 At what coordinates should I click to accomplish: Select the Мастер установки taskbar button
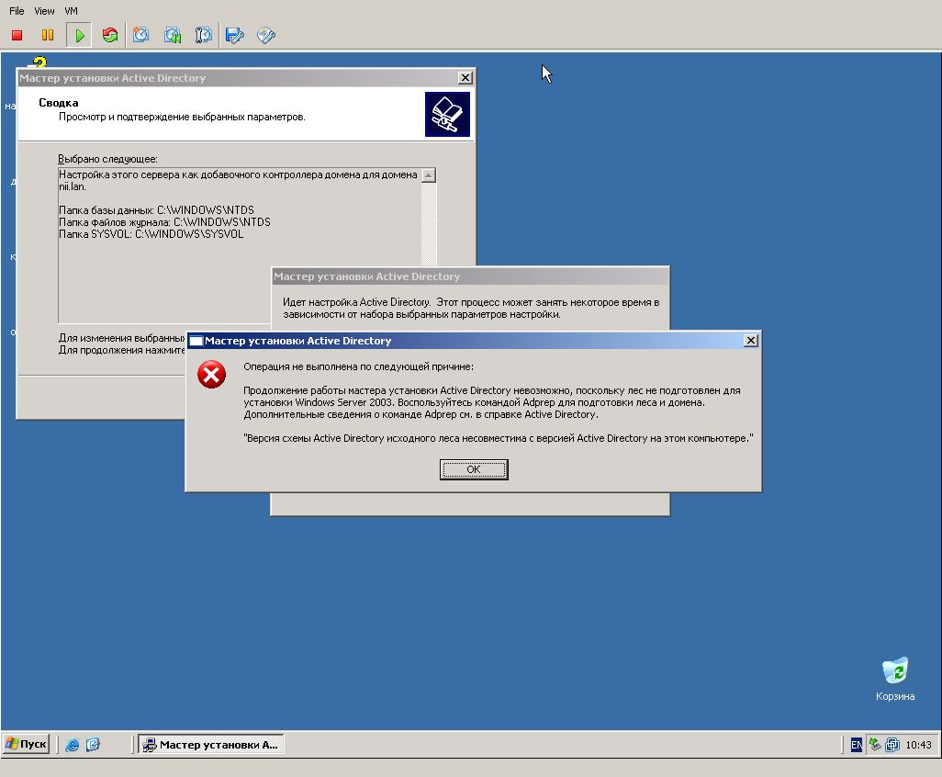pyautogui.click(x=211, y=745)
